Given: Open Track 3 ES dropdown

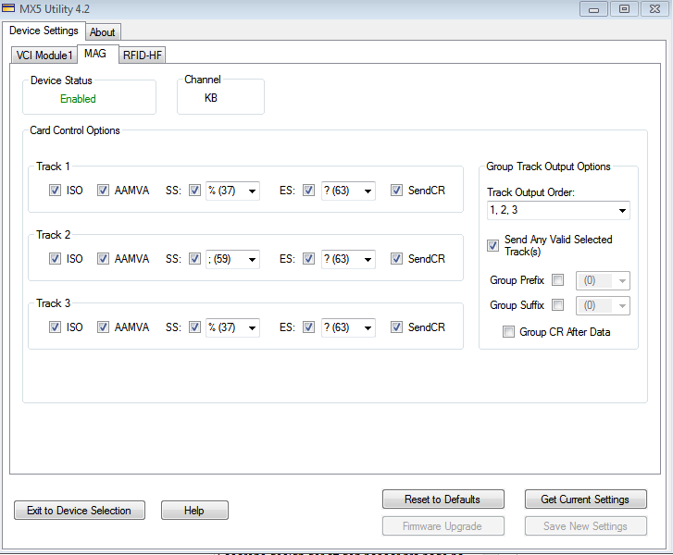Looking at the screenshot, I should coord(348,327).
